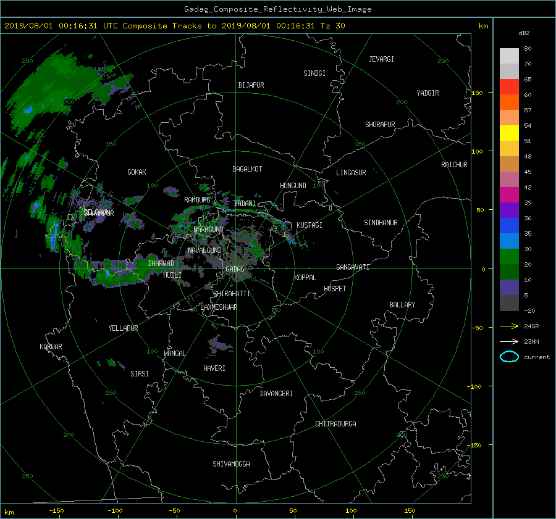Click the KOPPAL city label
This screenshot has width=556, height=519.
(x=305, y=278)
